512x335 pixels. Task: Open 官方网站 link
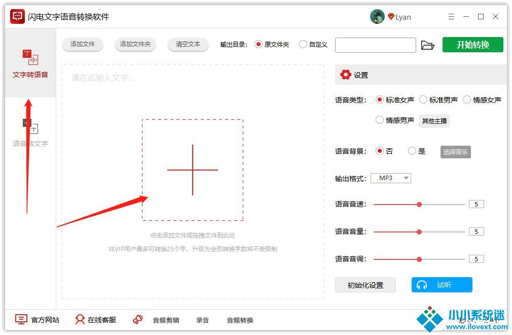[x=45, y=320]
